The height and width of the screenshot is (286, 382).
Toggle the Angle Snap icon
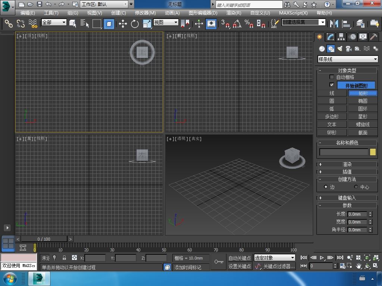[x=237, y=24]
